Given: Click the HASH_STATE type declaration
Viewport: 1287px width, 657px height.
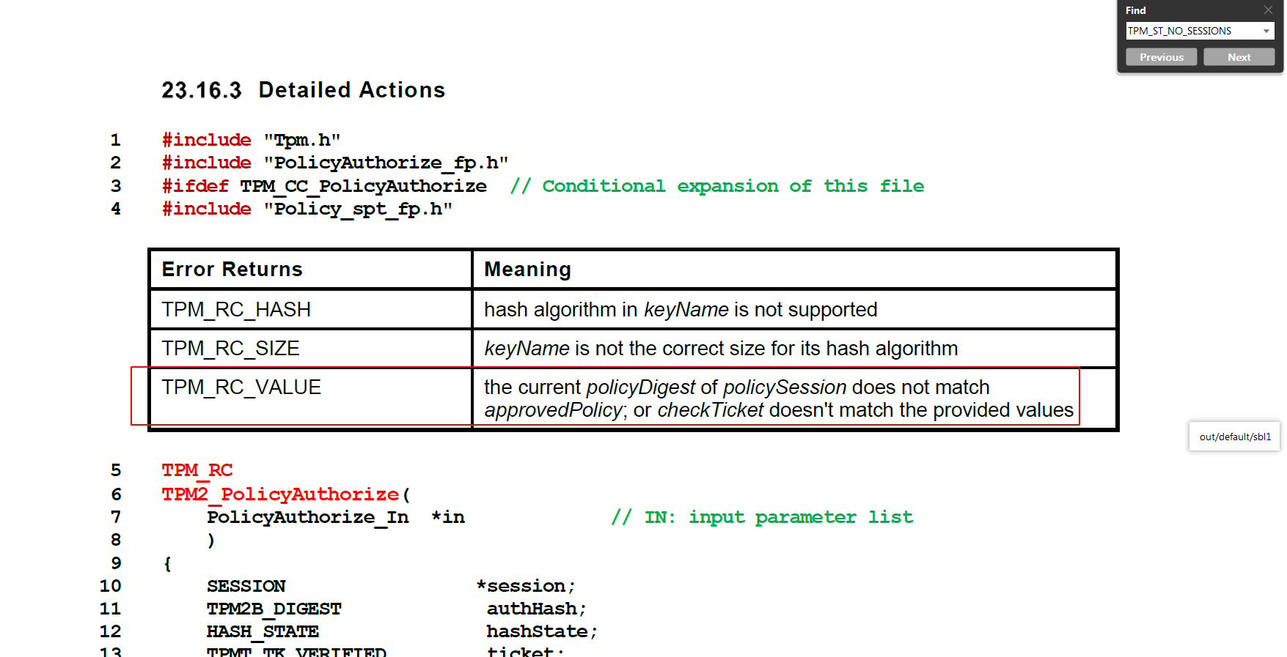Looking at the screenshot, I should (x=263, y=631).
